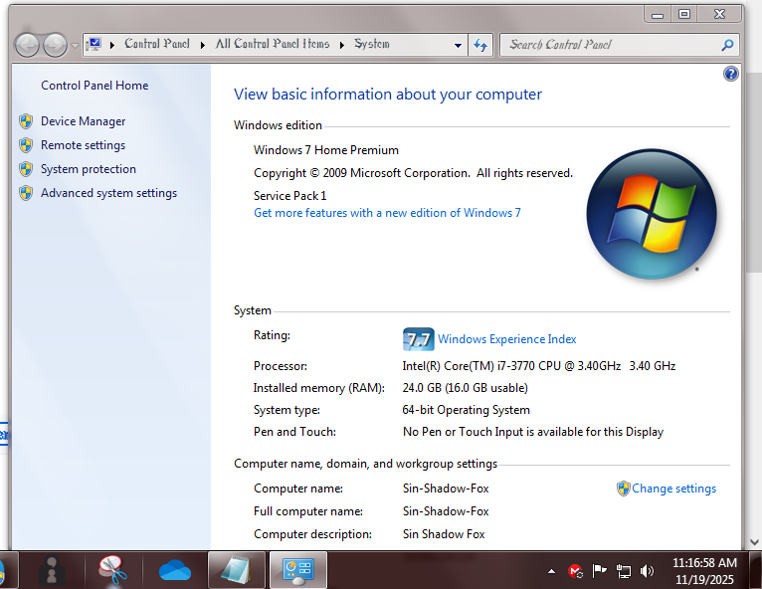762x589 pixels.
Task: Expand the arrow after All Control Panel Items
Action: click(342, 45)
